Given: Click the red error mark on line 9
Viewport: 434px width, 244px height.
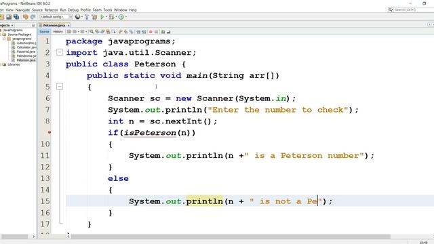Looking at the screenshot, I should click(50, 132).
